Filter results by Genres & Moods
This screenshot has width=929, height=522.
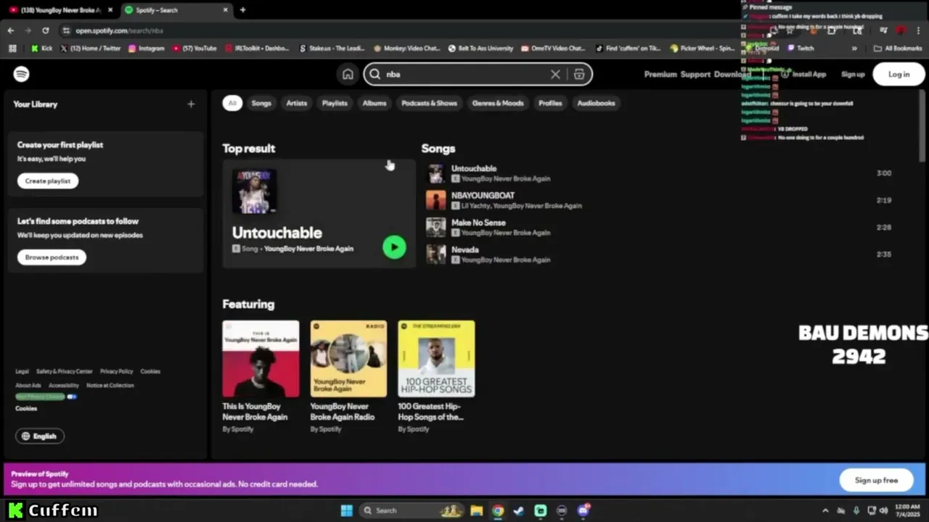[498, 103]
